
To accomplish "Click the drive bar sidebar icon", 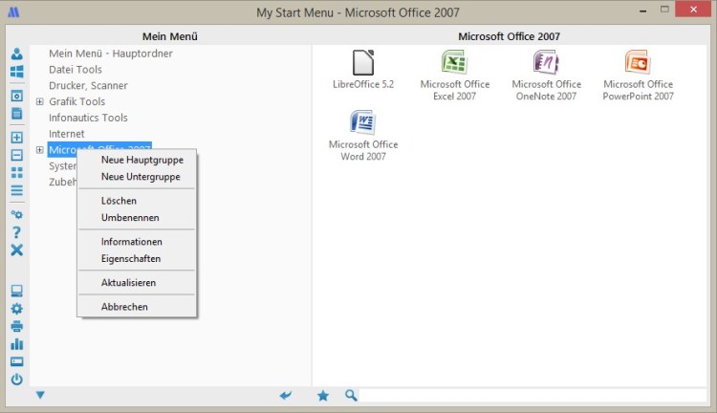I will point(17,361).
